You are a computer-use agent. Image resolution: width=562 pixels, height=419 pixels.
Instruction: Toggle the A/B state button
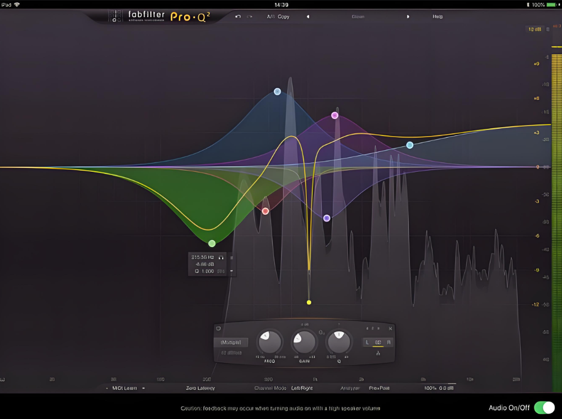point(271,17)
